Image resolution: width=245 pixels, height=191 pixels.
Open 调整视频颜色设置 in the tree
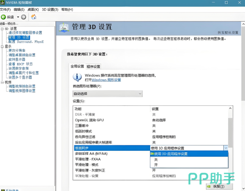[22, 86]
